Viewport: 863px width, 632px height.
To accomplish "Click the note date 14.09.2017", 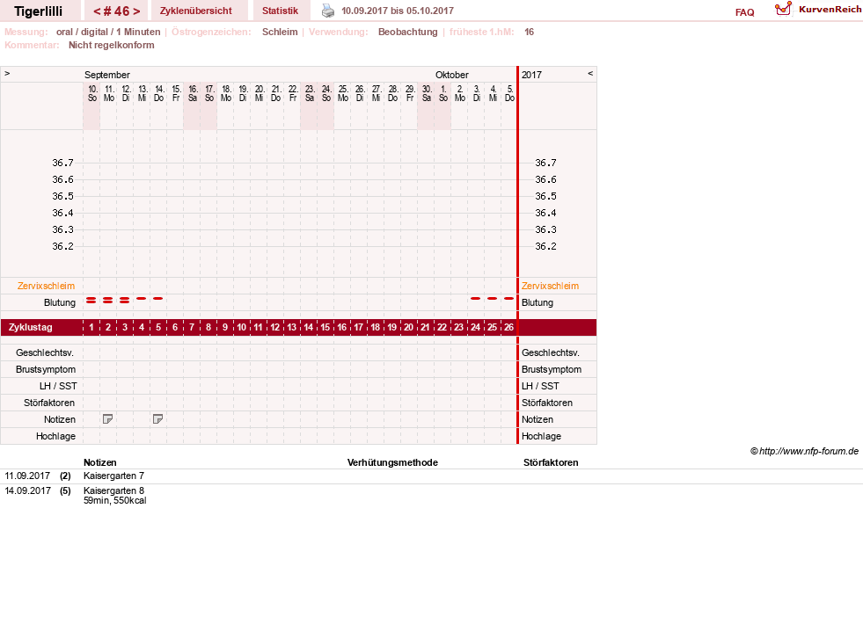I will pos(27,490).
